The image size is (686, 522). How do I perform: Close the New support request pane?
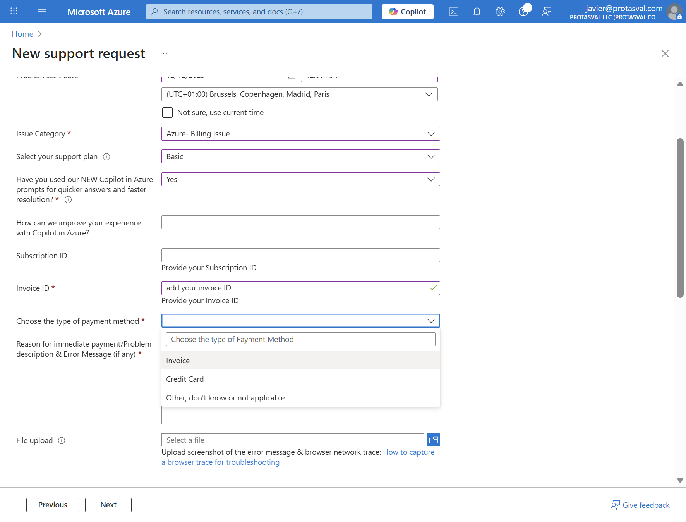coord(665,53)
